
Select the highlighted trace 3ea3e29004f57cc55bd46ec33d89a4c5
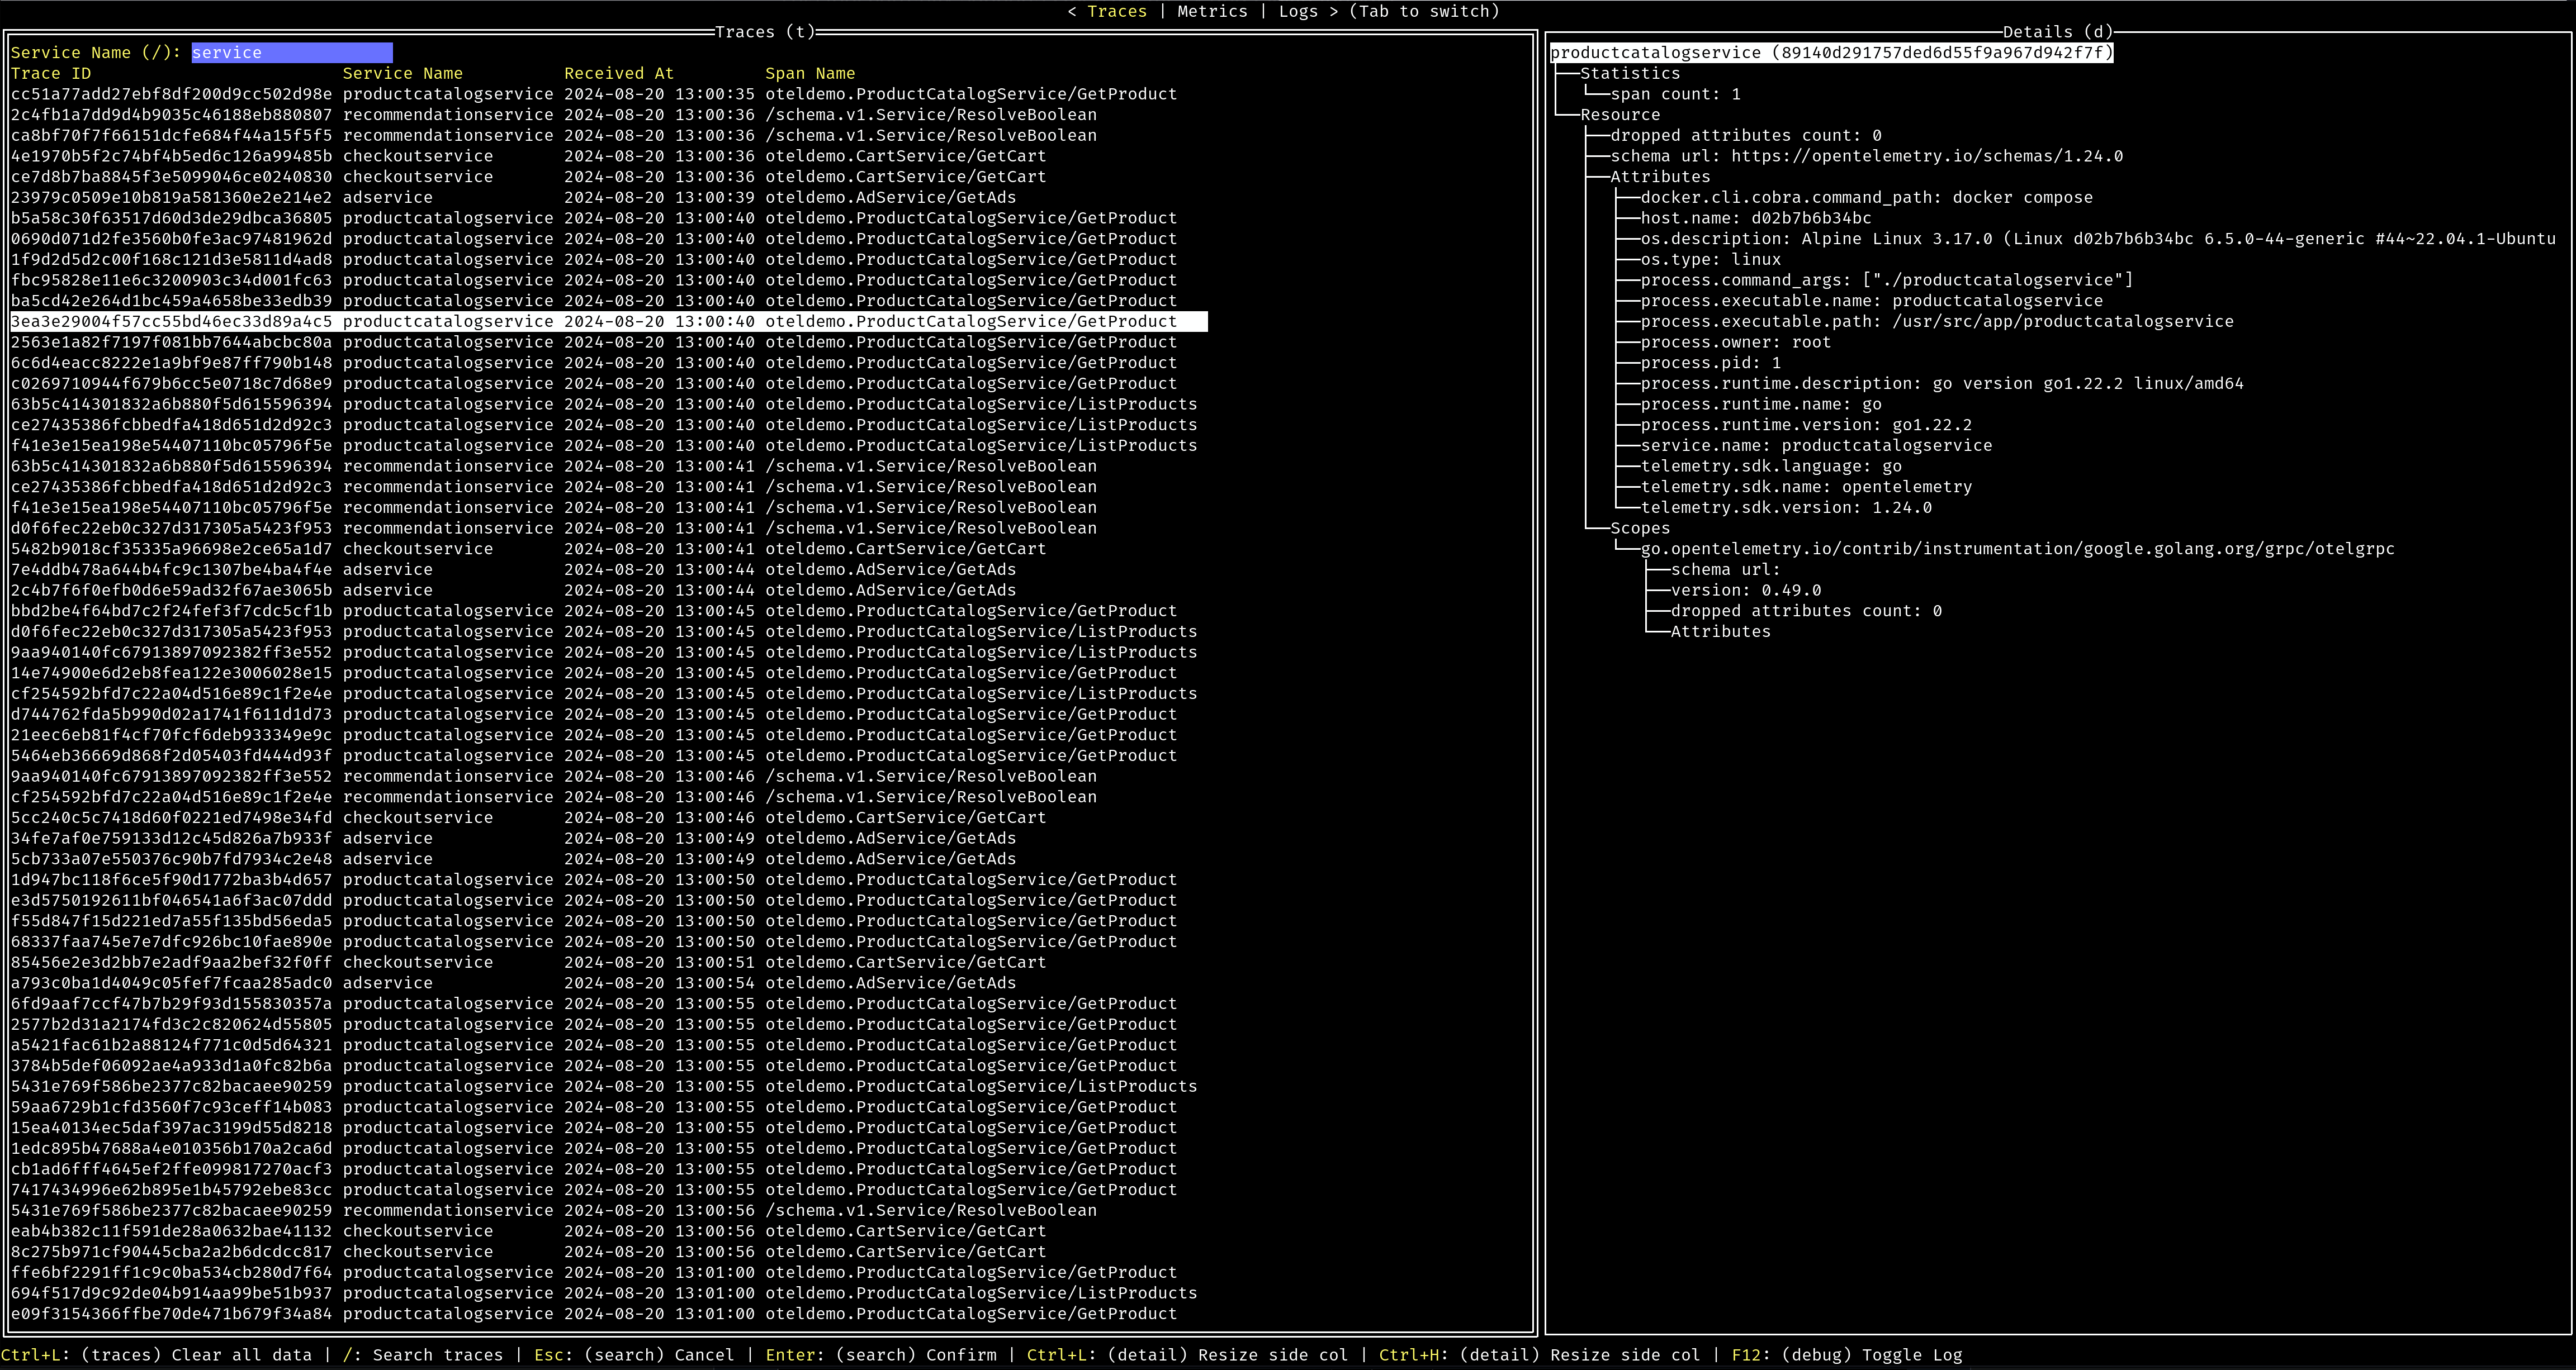(171, 322)
